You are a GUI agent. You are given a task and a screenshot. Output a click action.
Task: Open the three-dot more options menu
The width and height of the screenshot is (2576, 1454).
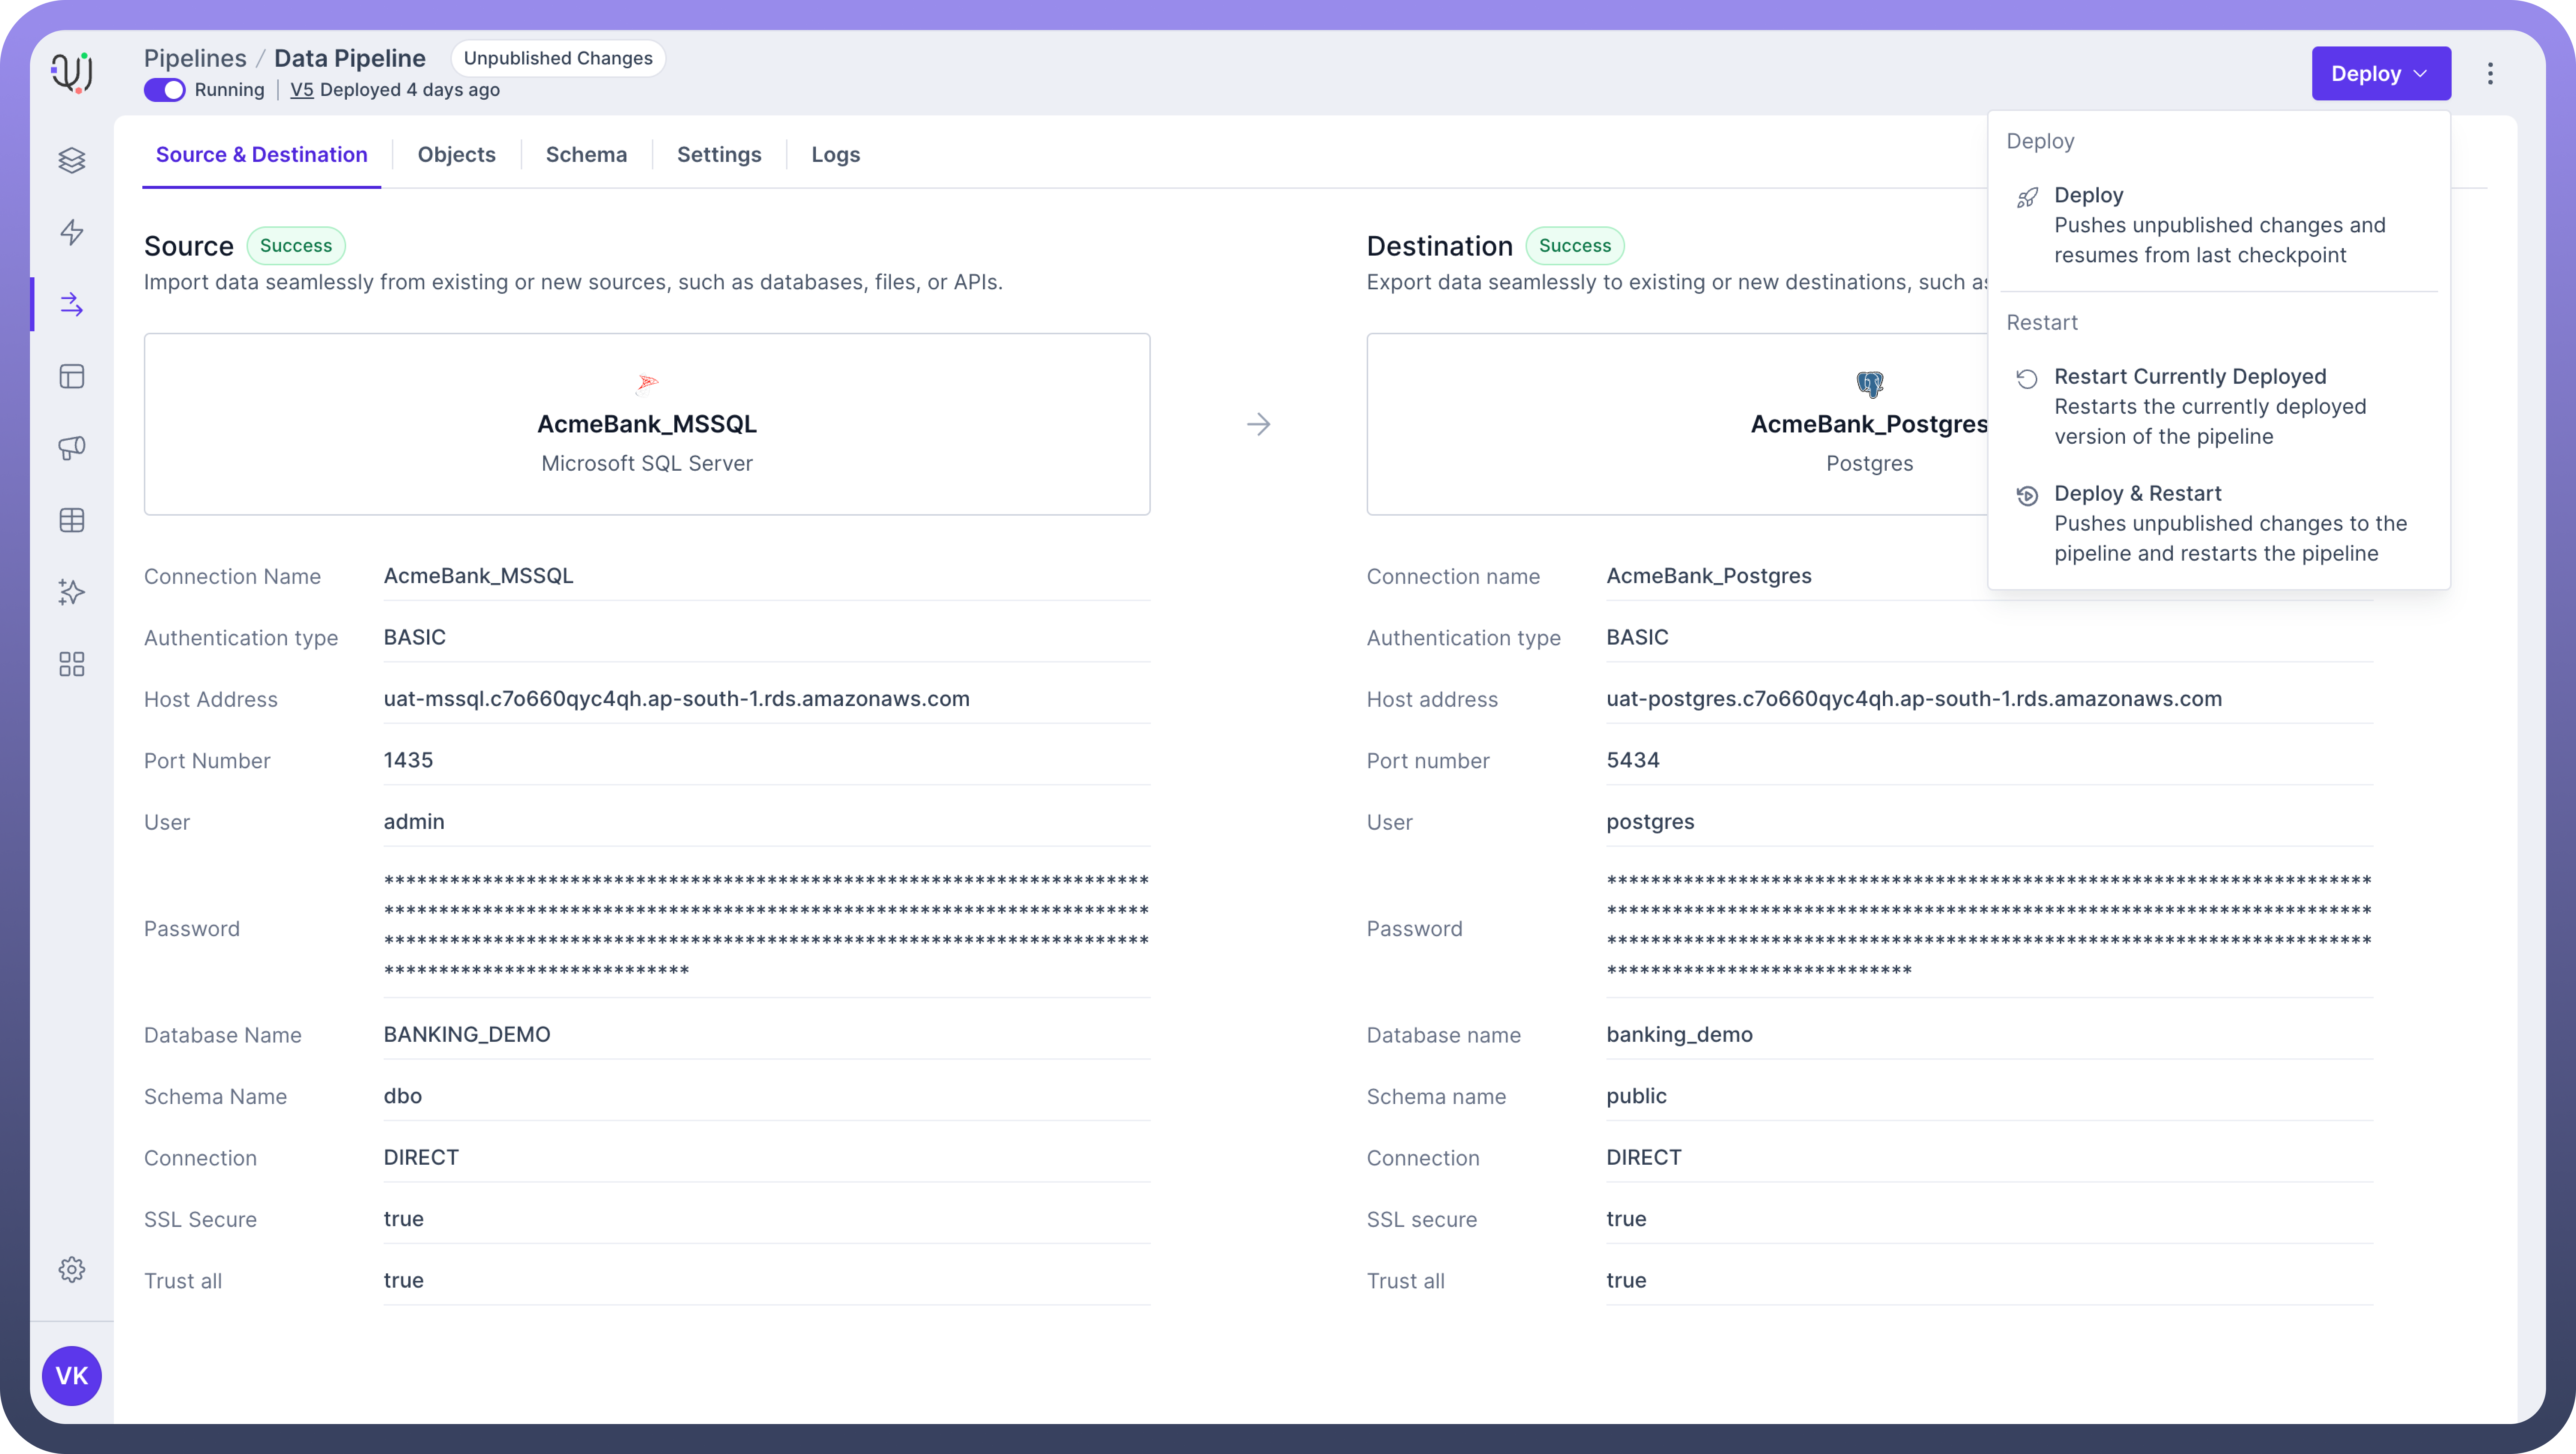[x=2490, y=74]
